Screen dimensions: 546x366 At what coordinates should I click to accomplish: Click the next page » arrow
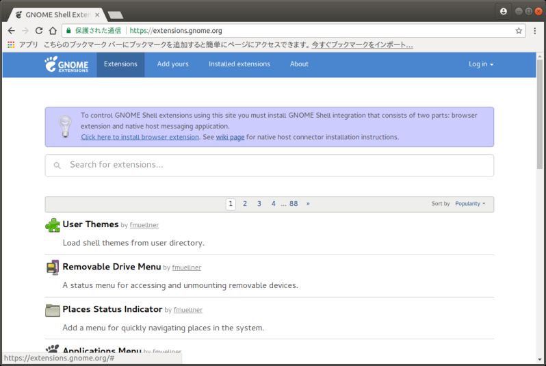click(x=308, y=204)
